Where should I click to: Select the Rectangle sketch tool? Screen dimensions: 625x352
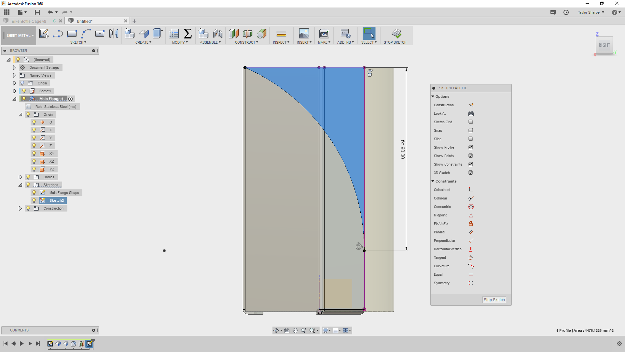[72, 34]
